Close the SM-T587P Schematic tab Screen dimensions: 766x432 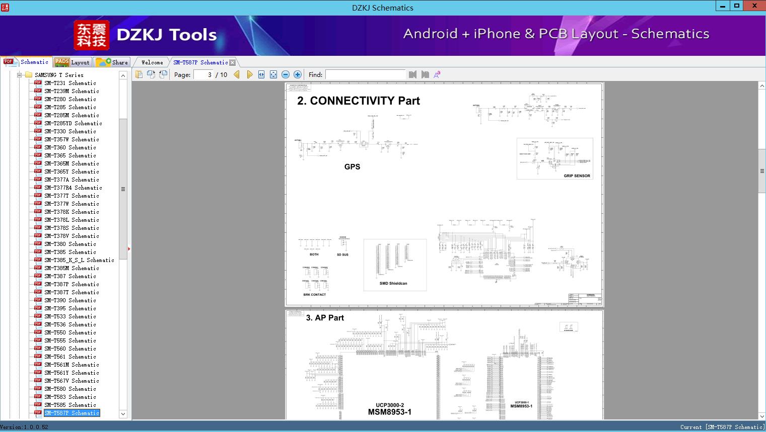[233, 62]
